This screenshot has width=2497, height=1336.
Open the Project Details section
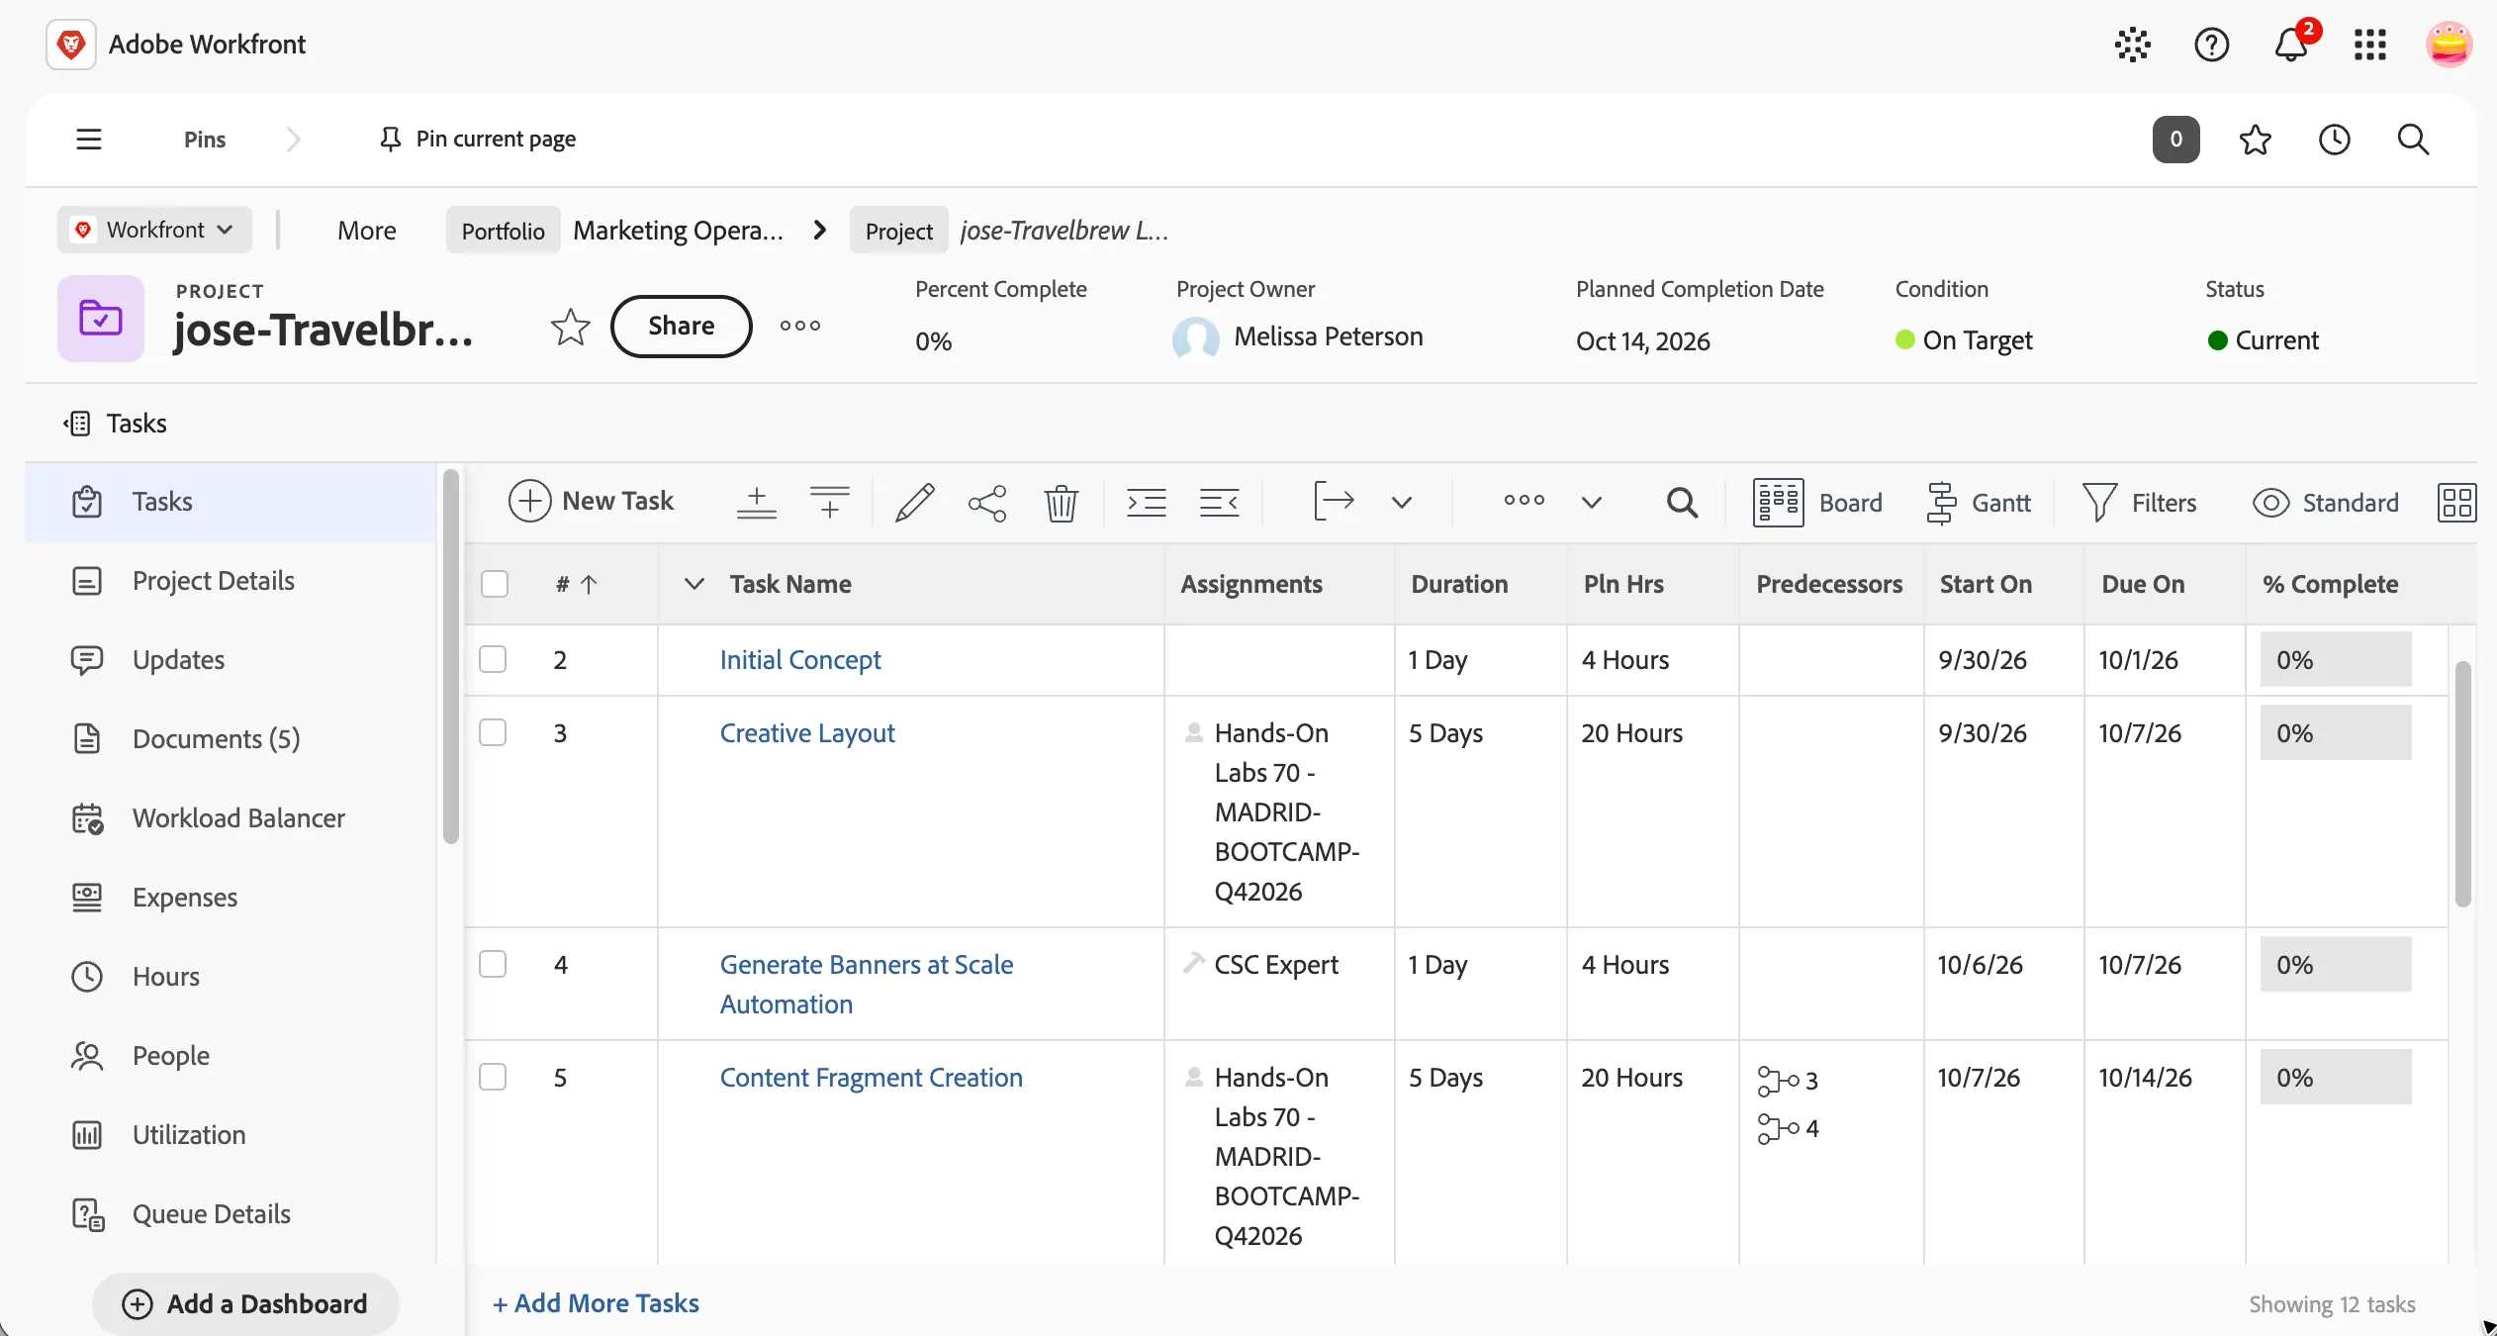(214, 581)
